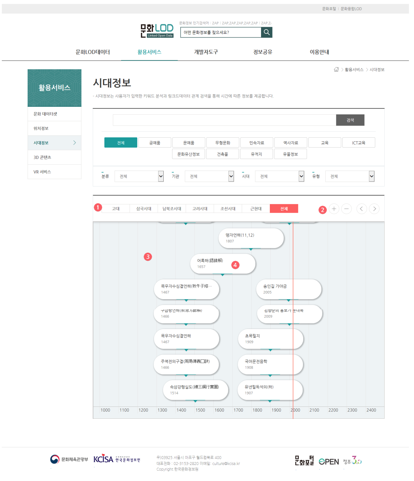Open the 어록해 1657 timeline card
The image size is (414, 481).
223,264
